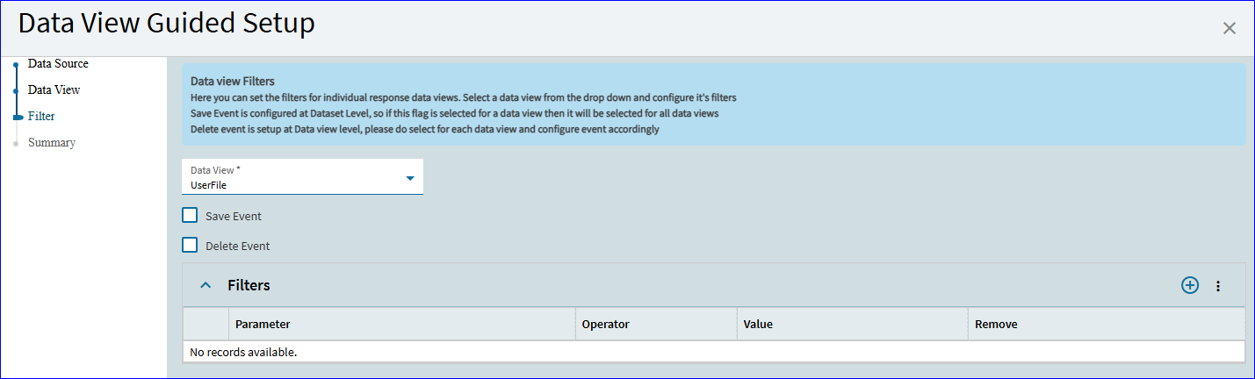Close the Data View Guided Setup dialog
The width and height of the screenshot is (1255, 379).
[1230, 28]
